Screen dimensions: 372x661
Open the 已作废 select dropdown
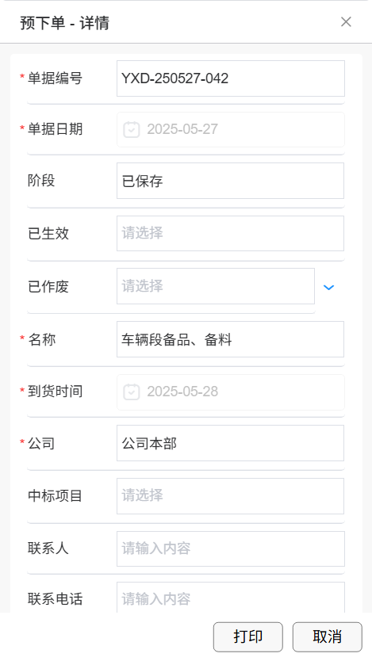point(216,286)
